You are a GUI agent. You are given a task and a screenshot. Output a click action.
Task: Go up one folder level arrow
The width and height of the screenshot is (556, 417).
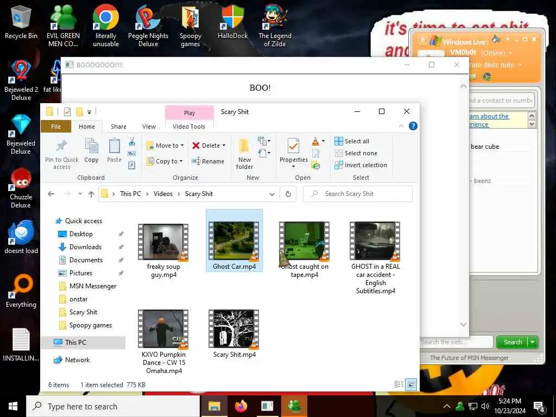tap(91, 194)
